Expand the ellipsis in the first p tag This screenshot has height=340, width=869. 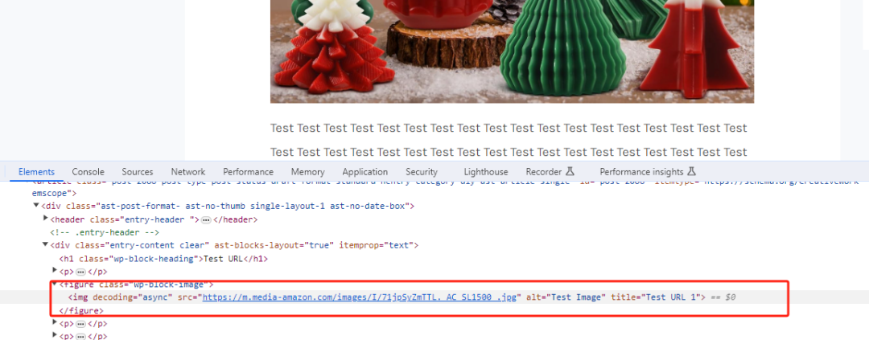click(x=81, y=272)
